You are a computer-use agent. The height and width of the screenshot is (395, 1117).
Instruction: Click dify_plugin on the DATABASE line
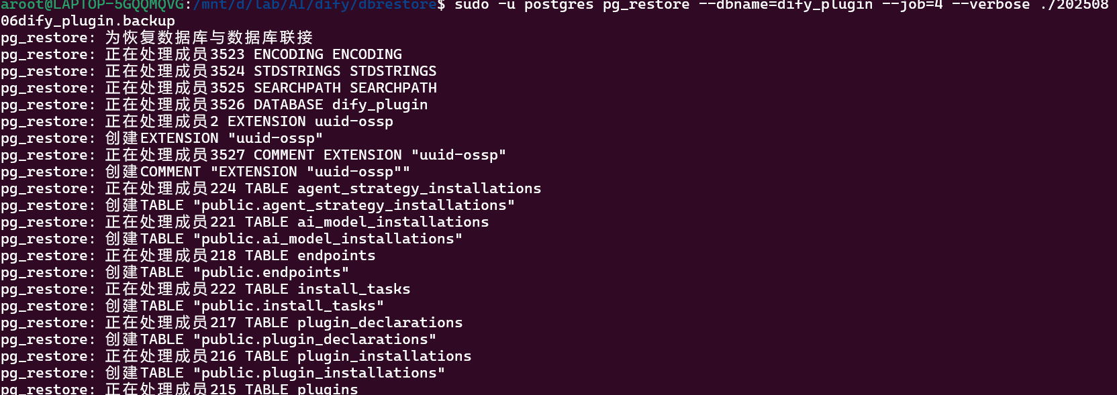(380, 105)
